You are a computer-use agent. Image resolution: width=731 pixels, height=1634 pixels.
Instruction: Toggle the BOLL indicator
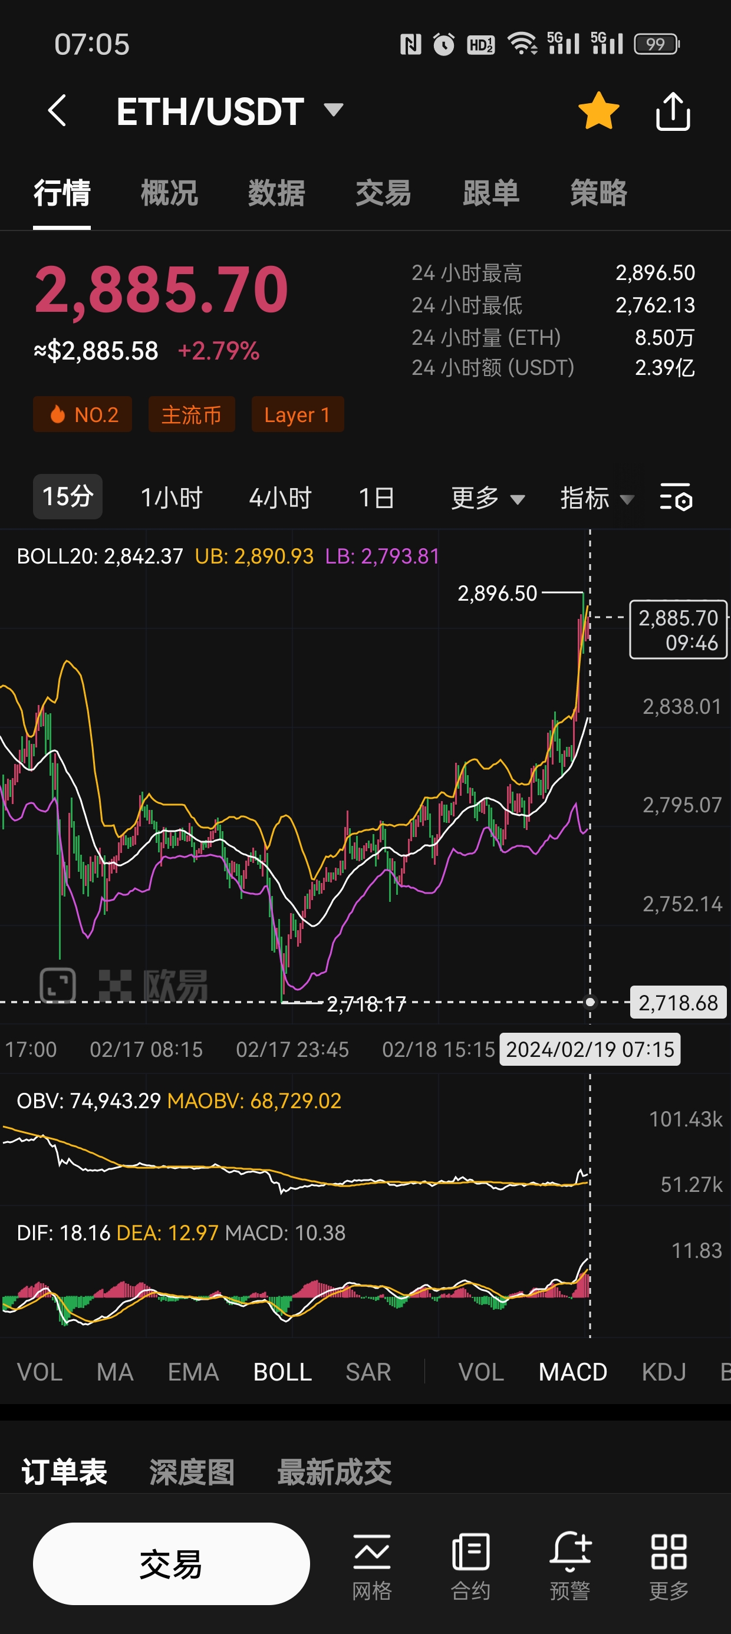click(x=282, y=1372)
